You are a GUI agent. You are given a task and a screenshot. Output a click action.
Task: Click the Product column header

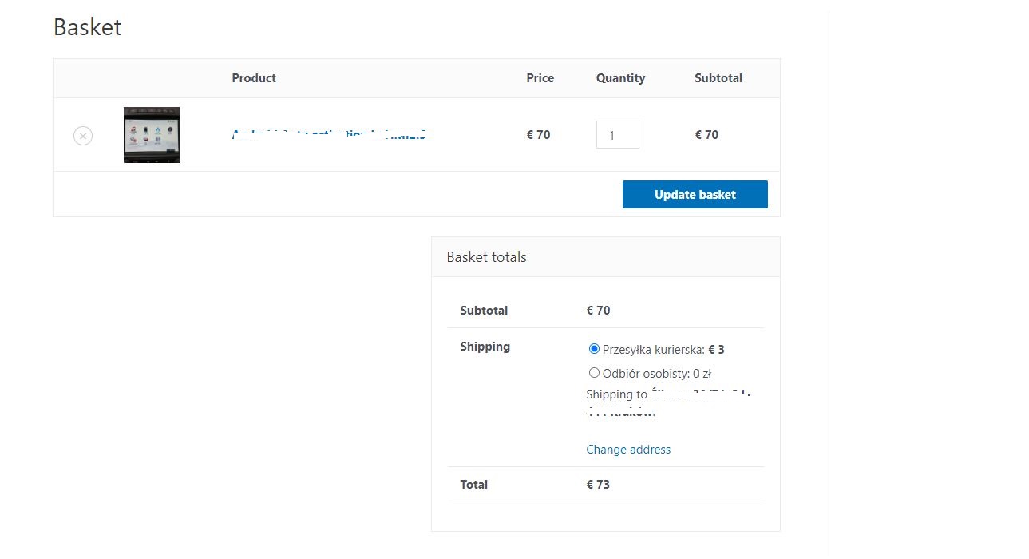point(254,78)
